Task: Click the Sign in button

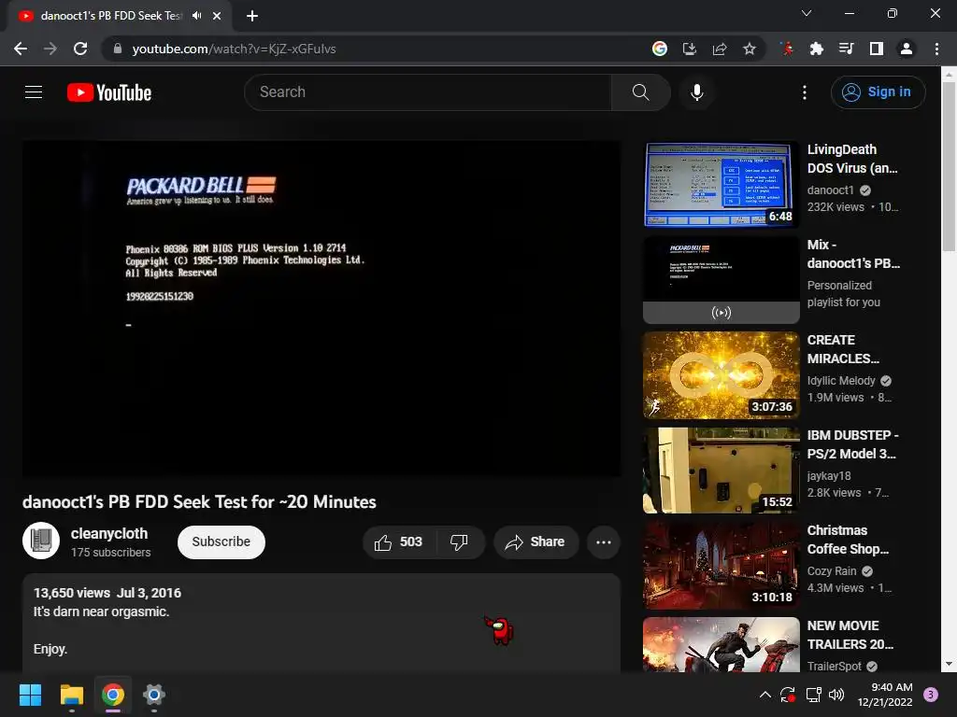Action: pyautogui.click(x=878, y=92)
